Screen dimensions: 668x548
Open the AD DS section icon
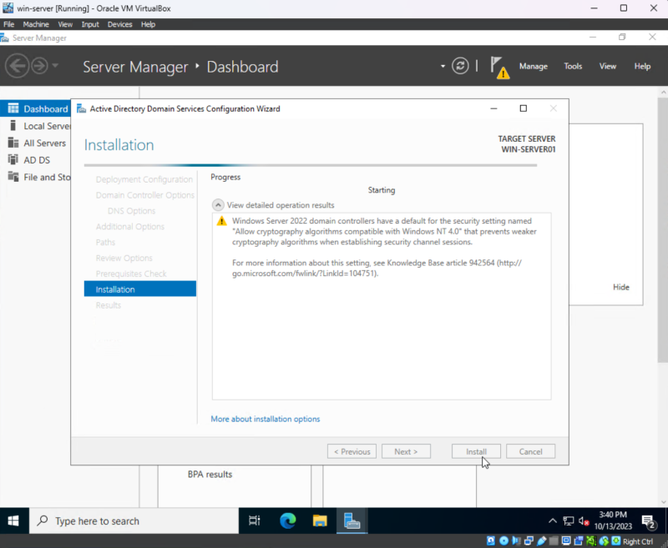coord(13,159)
